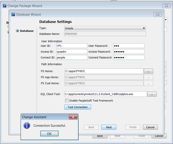The height and width of the screenshot is (144, 173).
Task: Select the Database radio button step
Action: pyautogui.click(x=17, y=31)
